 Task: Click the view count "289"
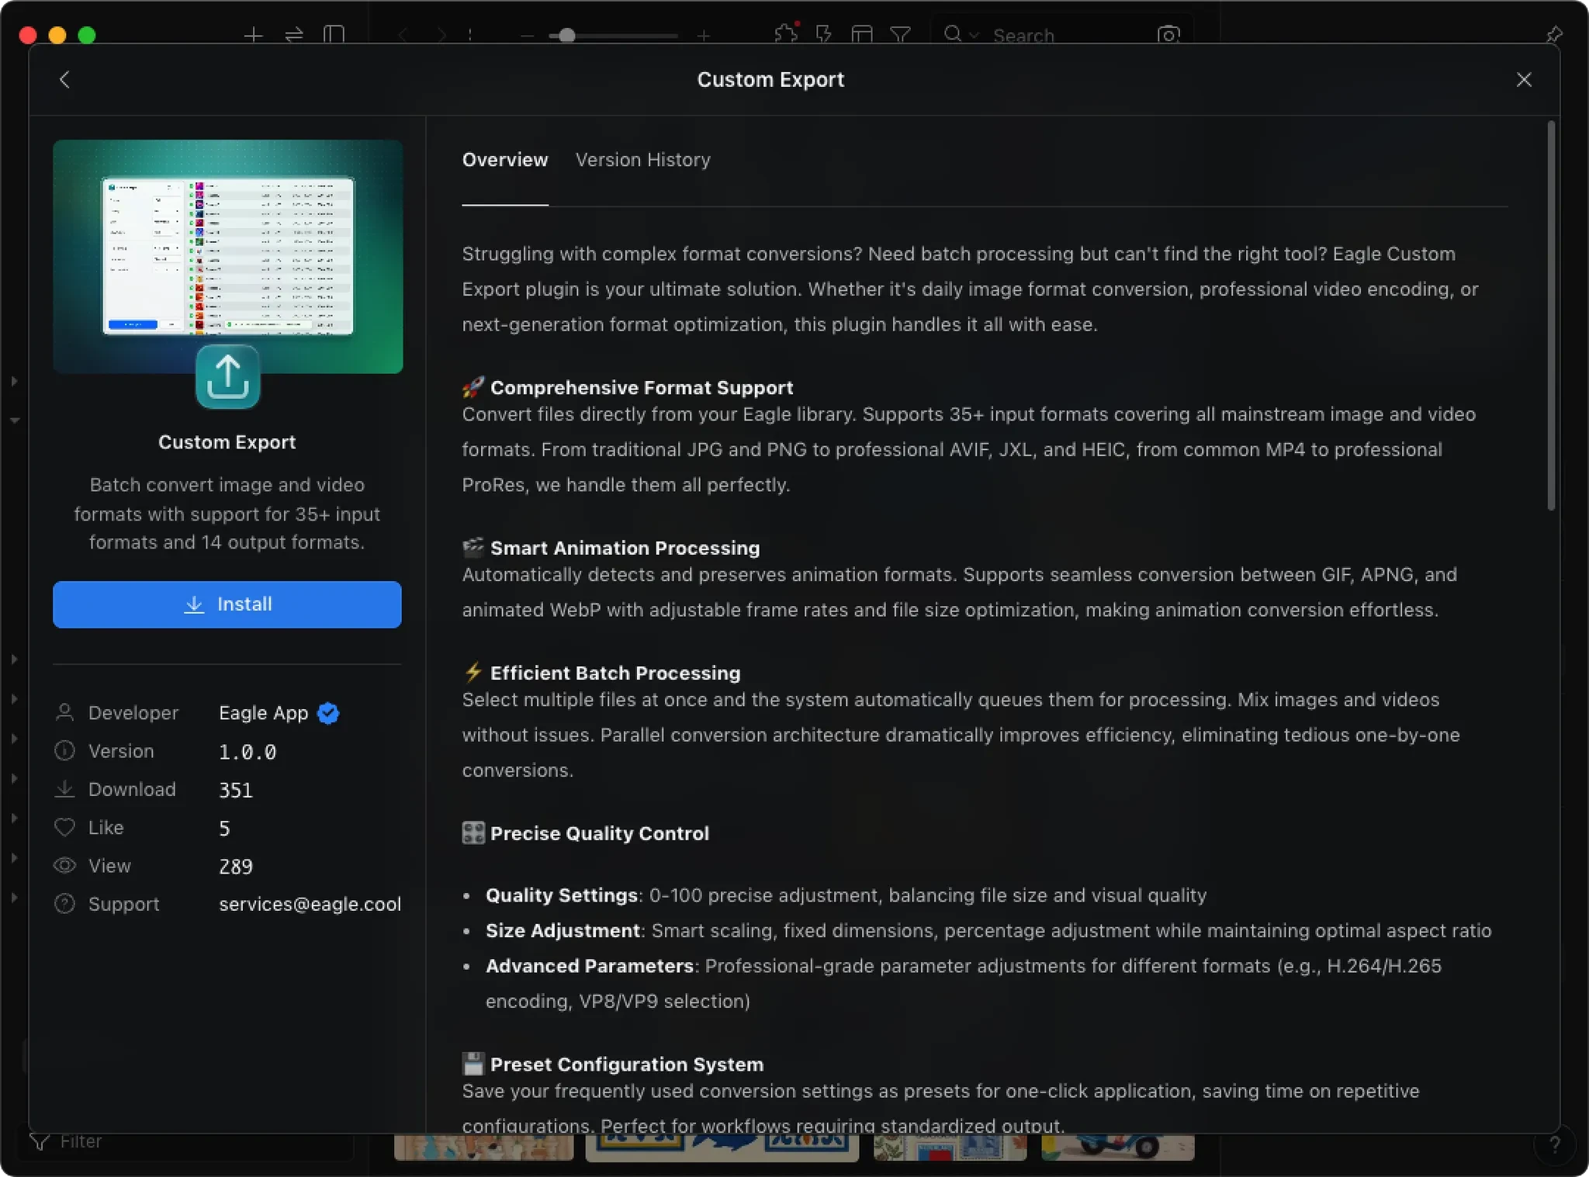tap(236, 866)
